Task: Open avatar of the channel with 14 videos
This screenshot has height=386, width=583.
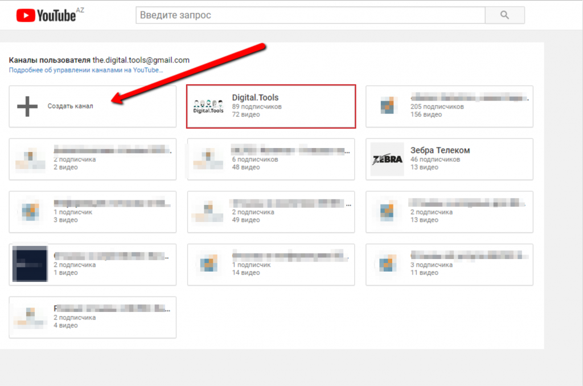Action: pyautogui.click(x=208, y=264)
